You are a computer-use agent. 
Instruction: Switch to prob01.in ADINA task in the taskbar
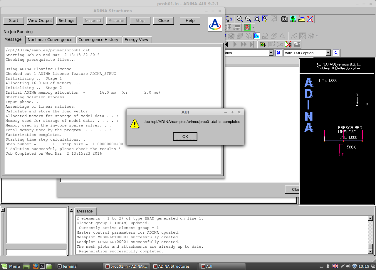(127, 266)
